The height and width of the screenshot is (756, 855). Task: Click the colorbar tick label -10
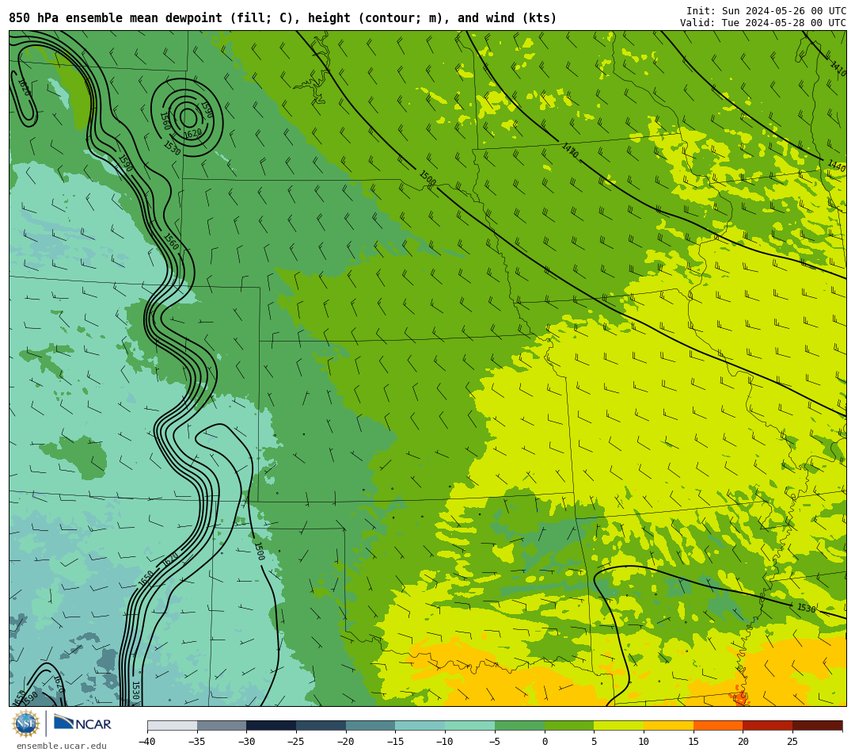(445, 741)
